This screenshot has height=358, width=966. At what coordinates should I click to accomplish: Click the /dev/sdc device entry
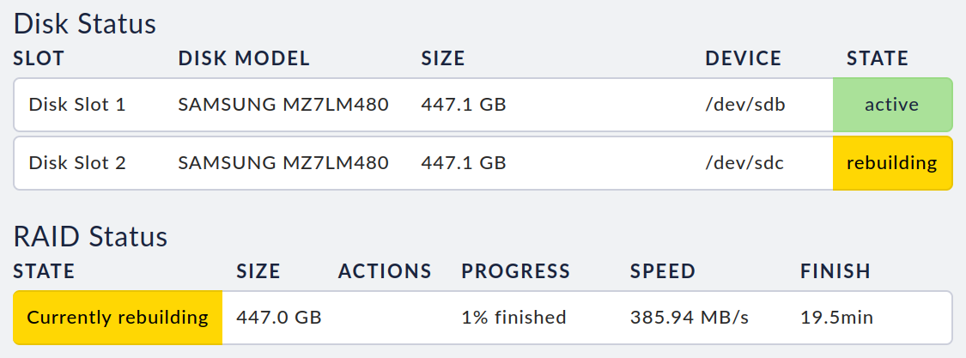point(744,162)
